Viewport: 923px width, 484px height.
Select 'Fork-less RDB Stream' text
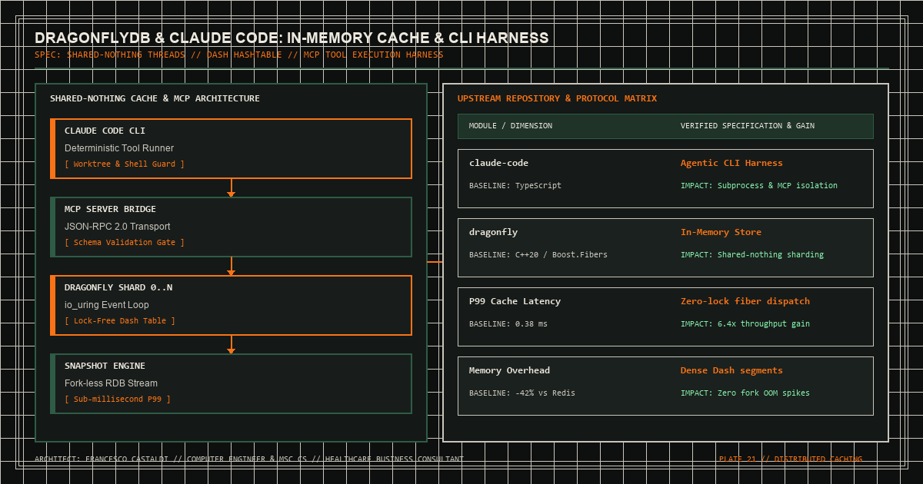coord(111,383)
